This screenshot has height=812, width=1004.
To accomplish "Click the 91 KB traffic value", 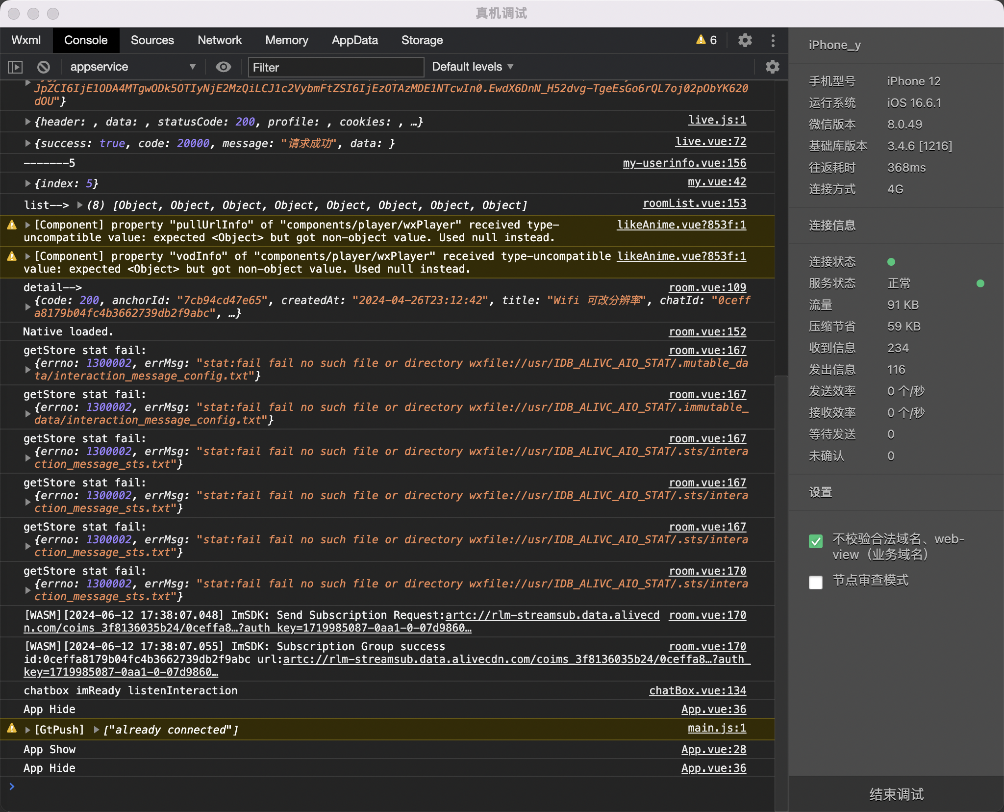I will [x=903, y=305].
